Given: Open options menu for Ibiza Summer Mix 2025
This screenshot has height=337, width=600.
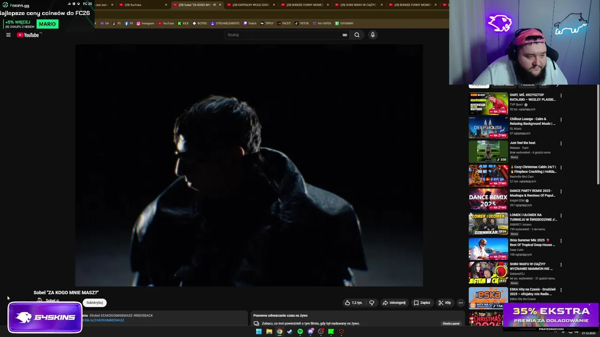Looking at the screenshot, I should [x=561, y=241].
